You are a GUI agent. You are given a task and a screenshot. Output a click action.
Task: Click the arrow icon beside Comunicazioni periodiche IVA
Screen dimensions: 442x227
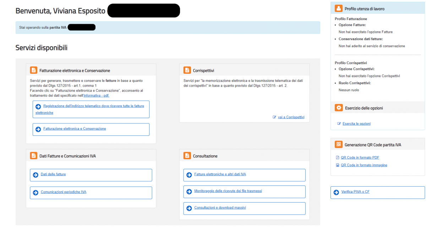[36, 193]
